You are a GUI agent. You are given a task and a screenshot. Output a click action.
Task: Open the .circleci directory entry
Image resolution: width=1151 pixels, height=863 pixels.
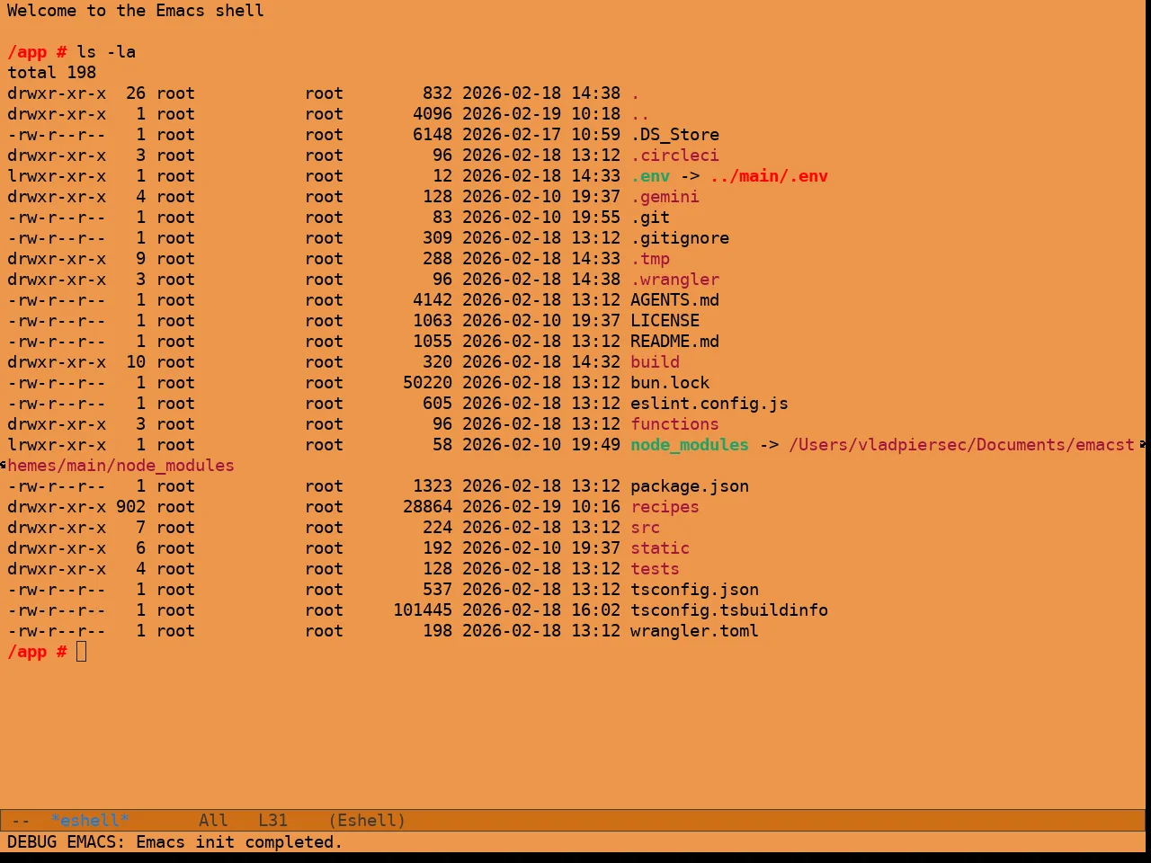pos(675,156)
